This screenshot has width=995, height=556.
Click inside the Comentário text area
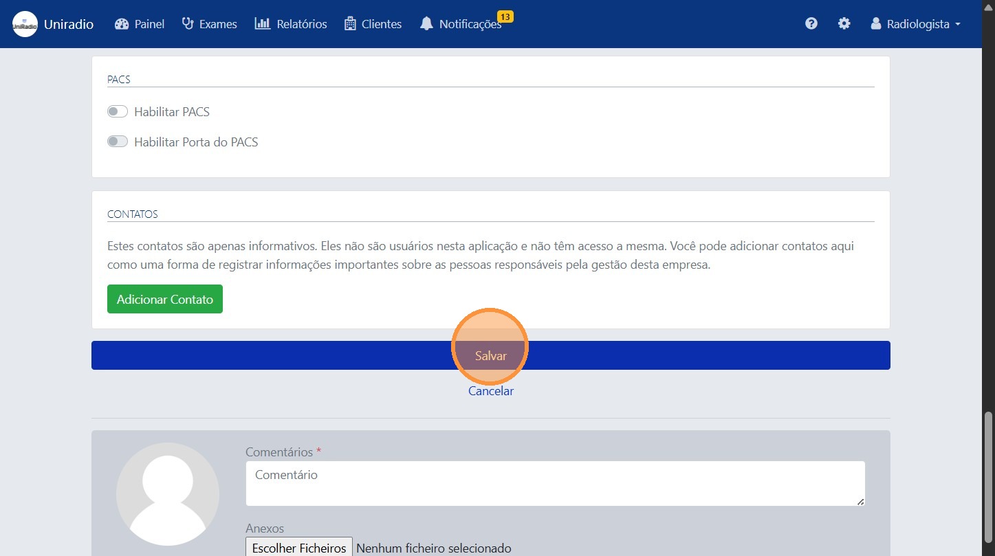554,483
